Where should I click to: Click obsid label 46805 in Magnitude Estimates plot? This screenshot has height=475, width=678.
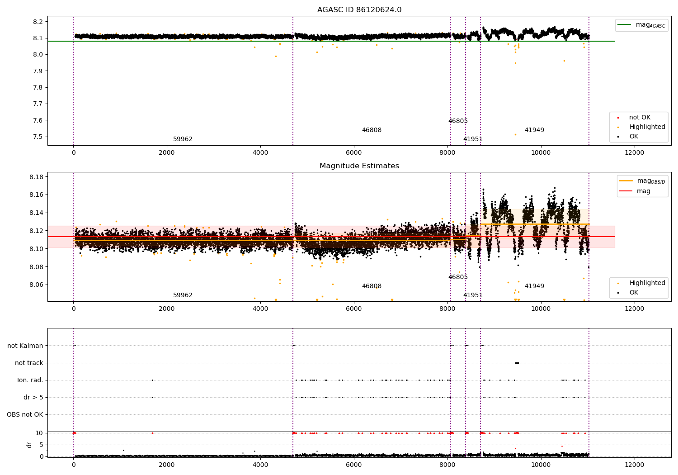pyautogui.click(x=458, y=277)
